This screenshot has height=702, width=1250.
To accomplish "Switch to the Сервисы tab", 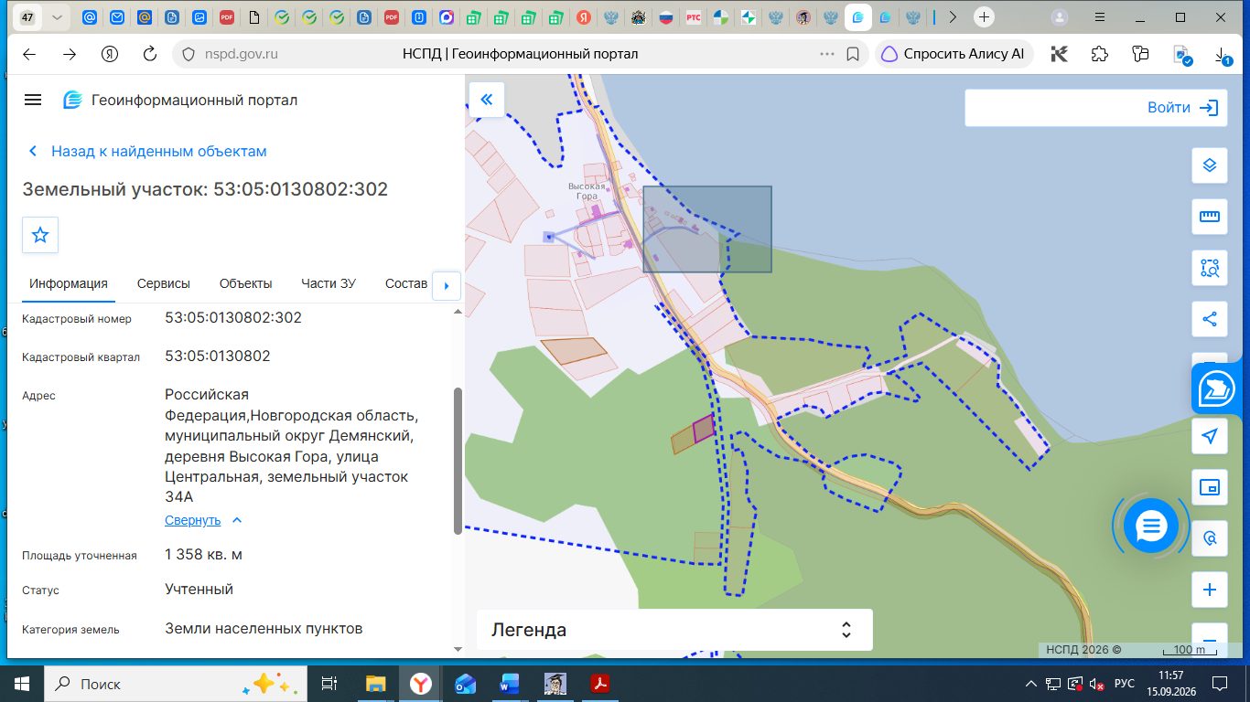I will tap(164, 283).
